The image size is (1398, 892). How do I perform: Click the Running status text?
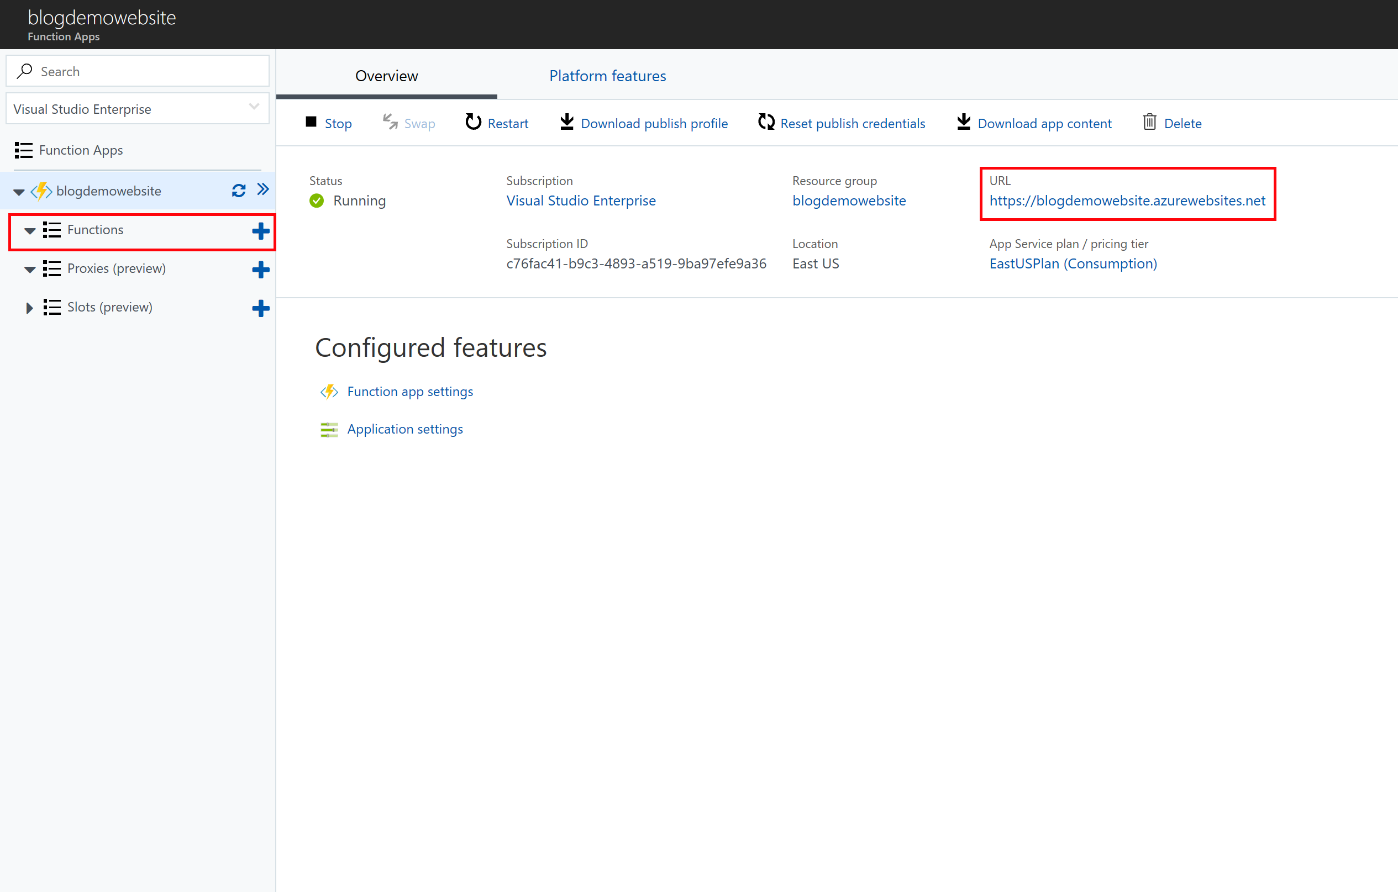click(x=359, y=201)
